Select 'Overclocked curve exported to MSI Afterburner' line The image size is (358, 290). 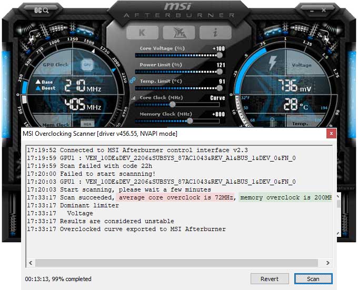(x=126, y=229)
